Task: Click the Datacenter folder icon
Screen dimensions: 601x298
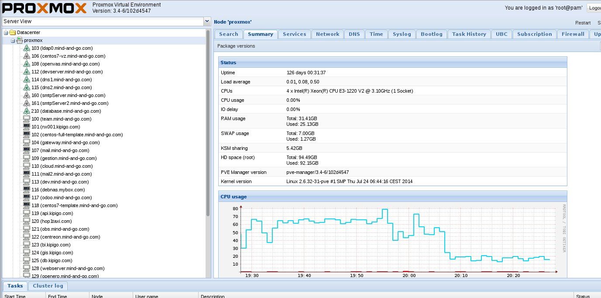Action: tap(13, 32)
